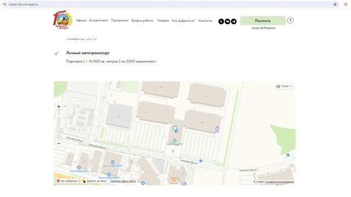The height and width of the screenshot is (197, 351).
Task: Open the Условия использования link
Action: (x=280, y=182)
